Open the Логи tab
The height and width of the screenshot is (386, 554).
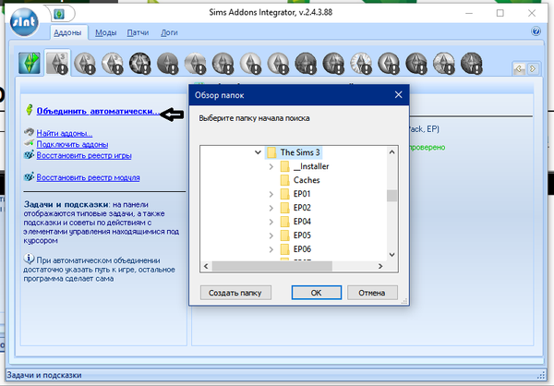pyautogui.click(x=169, y=33)
